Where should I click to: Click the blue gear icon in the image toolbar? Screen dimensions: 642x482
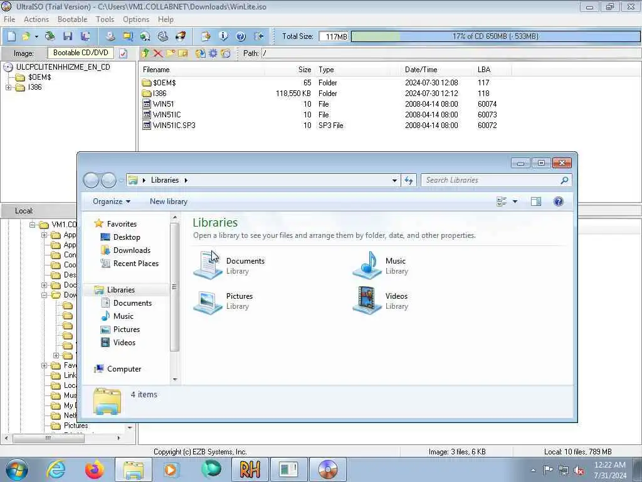point(213,53)
